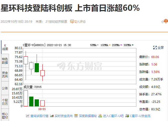Image resolution: width=168 pixels, height=121 pixels.
Task: Click the 成交量 value 7.29万手
Action: [x=157, y=79]
